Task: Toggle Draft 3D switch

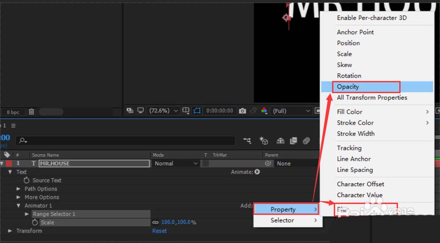Action: point(264,141)
